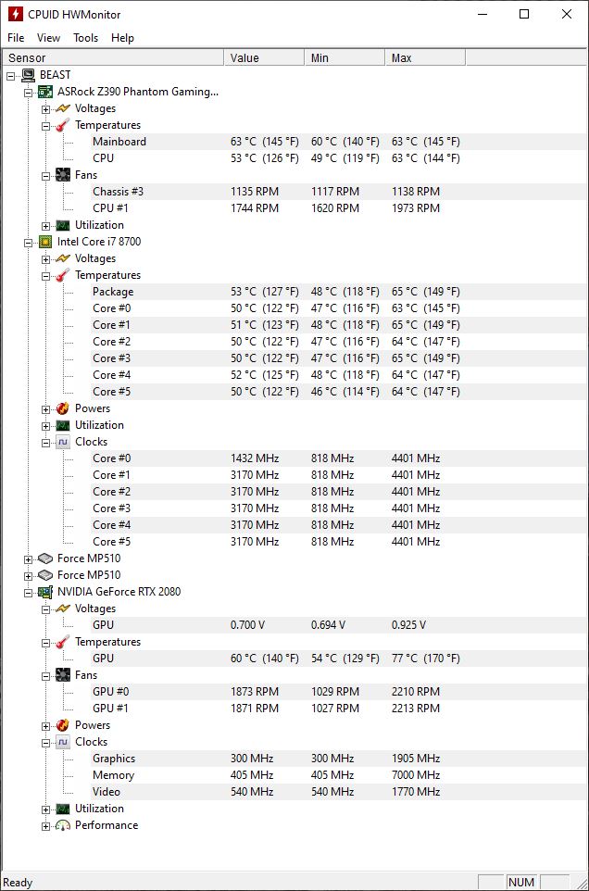This screenshot has width=589, height=891.
Task: Expand the Intel Core i7 Powers node
Action: pyautogui.click(x=46, y=408)
